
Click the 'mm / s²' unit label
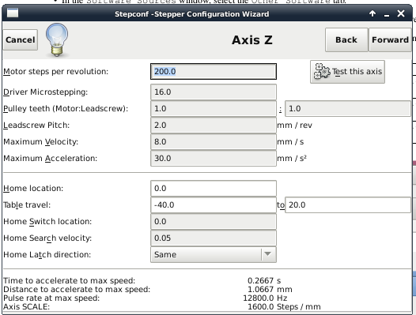[x=292, y=158]
